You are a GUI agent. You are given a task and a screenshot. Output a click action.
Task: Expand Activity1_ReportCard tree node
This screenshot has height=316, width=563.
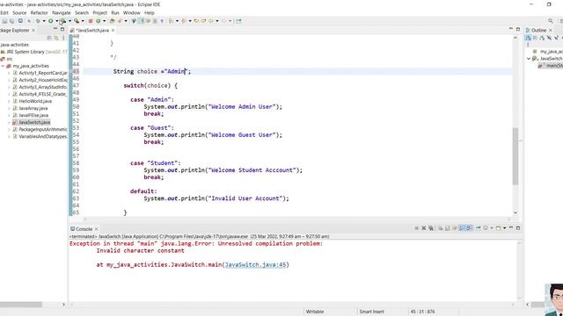coord(9,73)
